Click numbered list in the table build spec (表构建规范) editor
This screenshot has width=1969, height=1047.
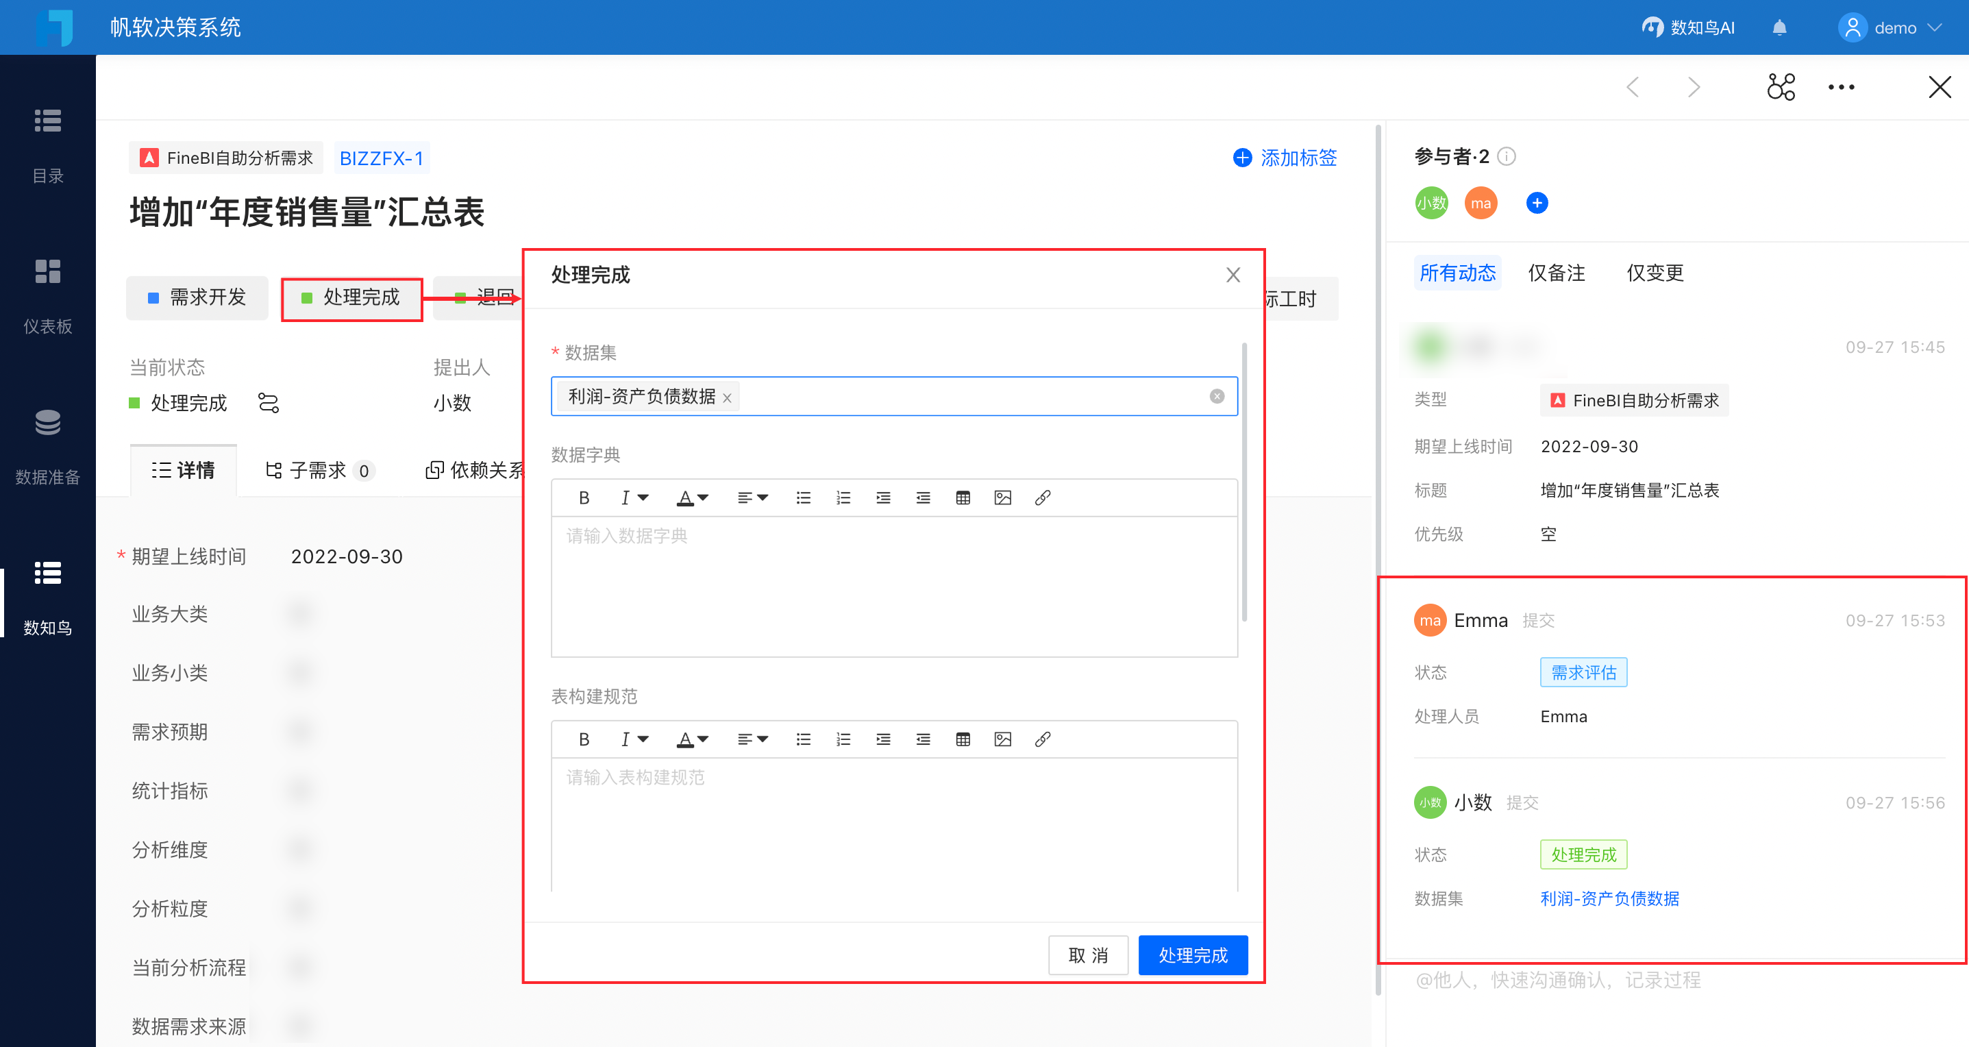click(843, 740)
